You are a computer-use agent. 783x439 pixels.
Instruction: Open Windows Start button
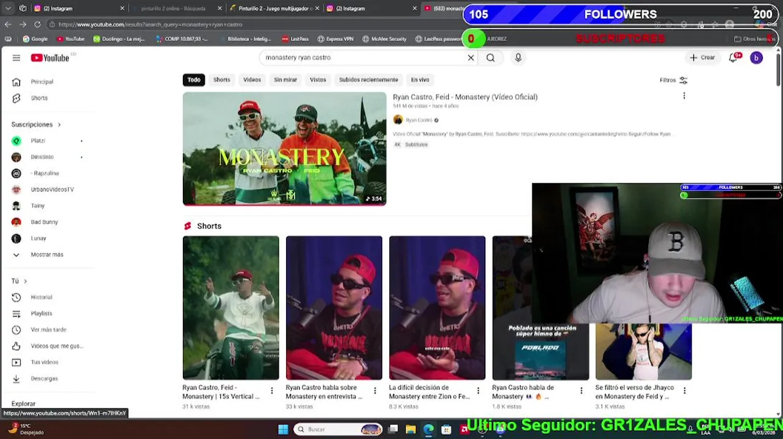coord(283,430)
